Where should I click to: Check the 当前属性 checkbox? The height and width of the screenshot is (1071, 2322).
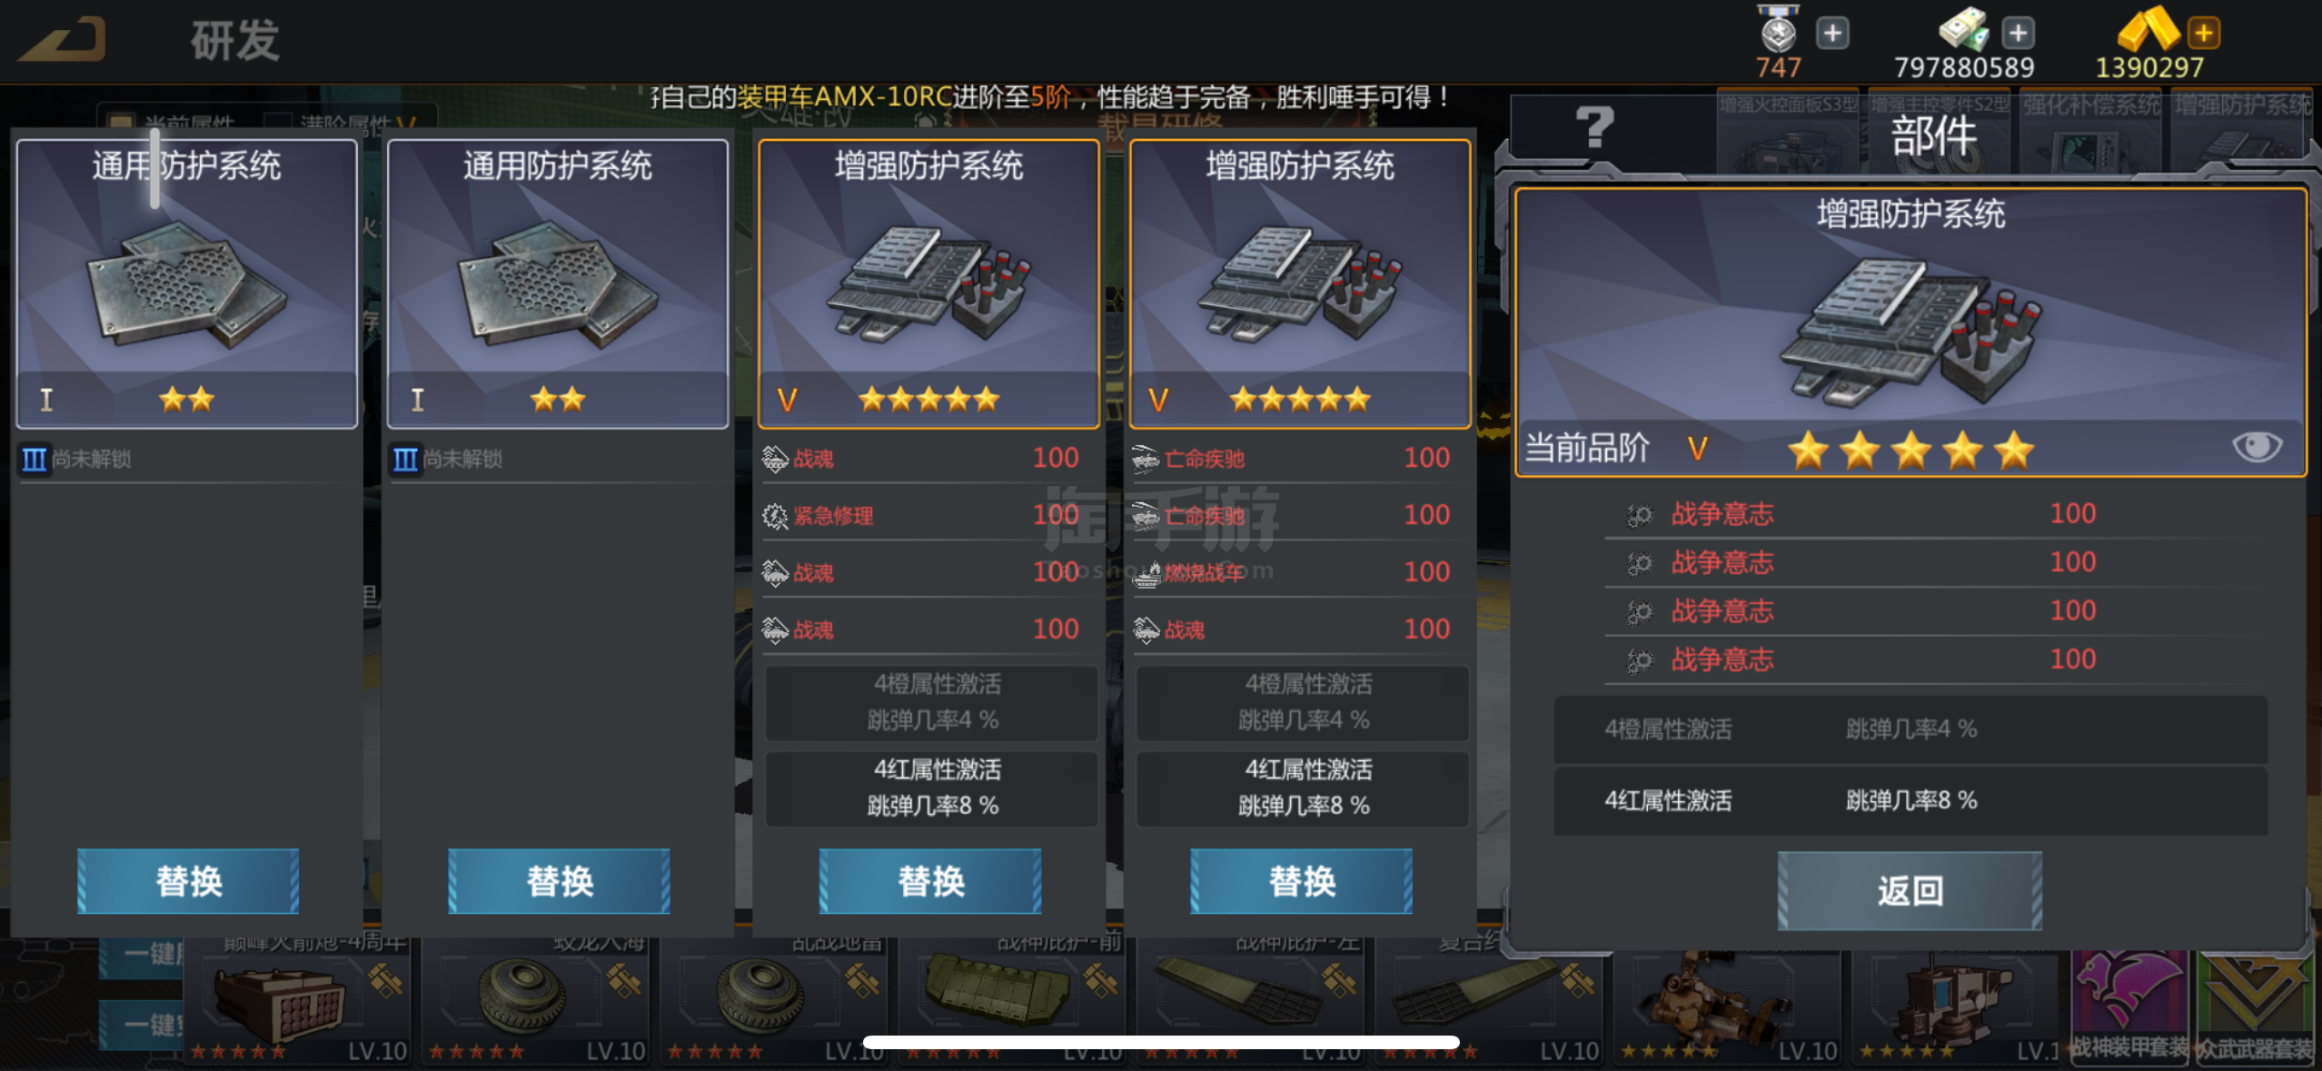click(119, 122)
